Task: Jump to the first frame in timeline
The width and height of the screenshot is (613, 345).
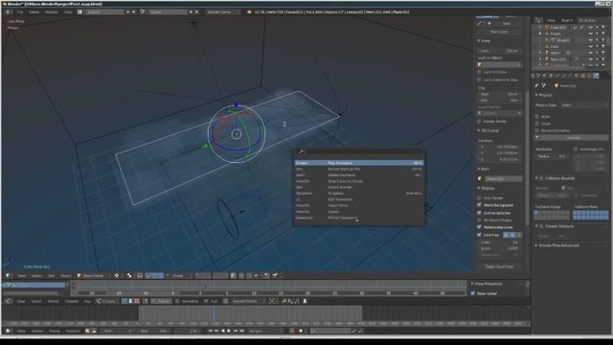Action: [x=211, y=331]
